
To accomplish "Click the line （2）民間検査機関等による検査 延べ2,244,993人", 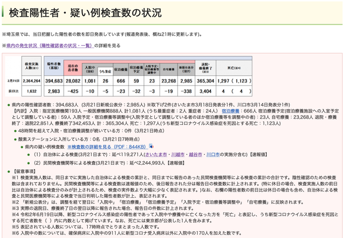I will (109, 163).
